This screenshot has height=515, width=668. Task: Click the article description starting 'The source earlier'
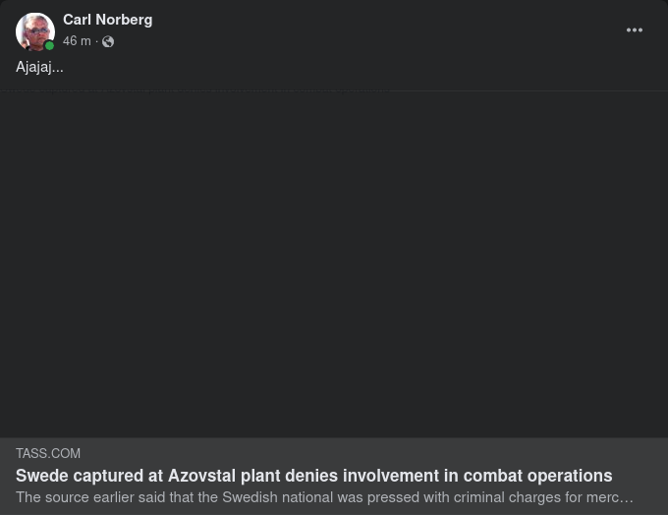(x=324, y=497)
